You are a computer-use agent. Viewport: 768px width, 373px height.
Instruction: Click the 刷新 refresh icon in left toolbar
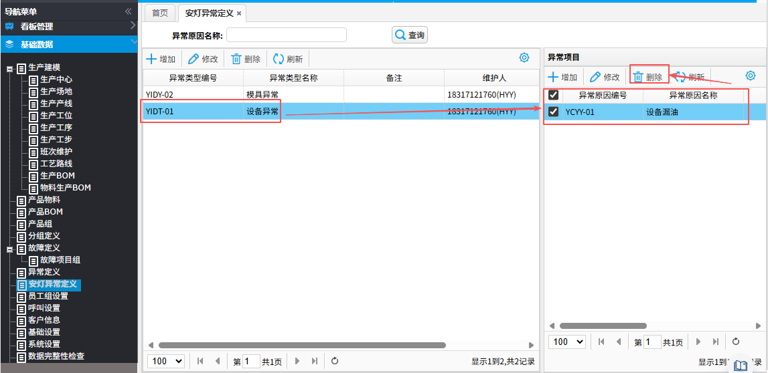(278, 59)
